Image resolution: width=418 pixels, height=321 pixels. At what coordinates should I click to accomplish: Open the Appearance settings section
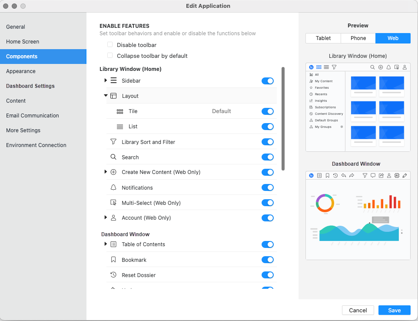21,71
